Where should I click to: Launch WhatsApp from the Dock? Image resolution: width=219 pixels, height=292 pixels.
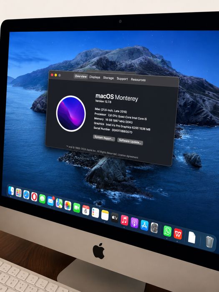[167, 231]
